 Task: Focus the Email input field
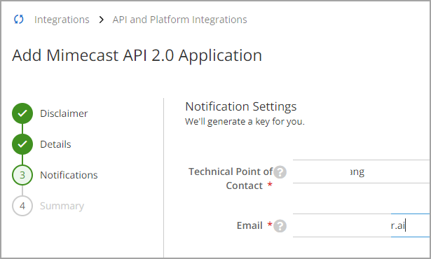pyautogui.click(x=362, y=225)
